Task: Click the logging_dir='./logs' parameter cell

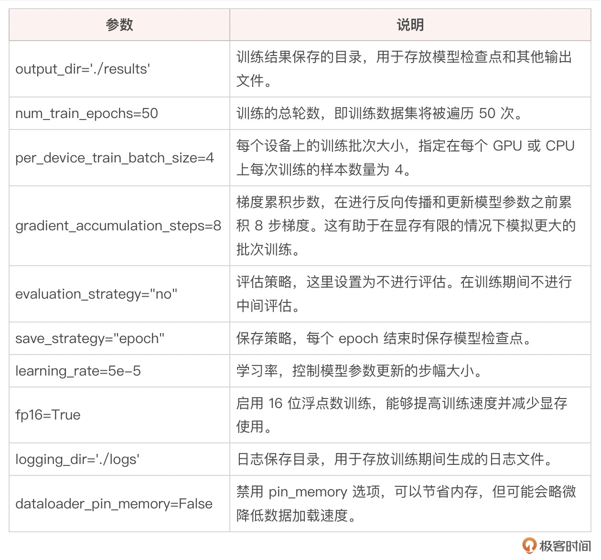Action: point(77,460)
